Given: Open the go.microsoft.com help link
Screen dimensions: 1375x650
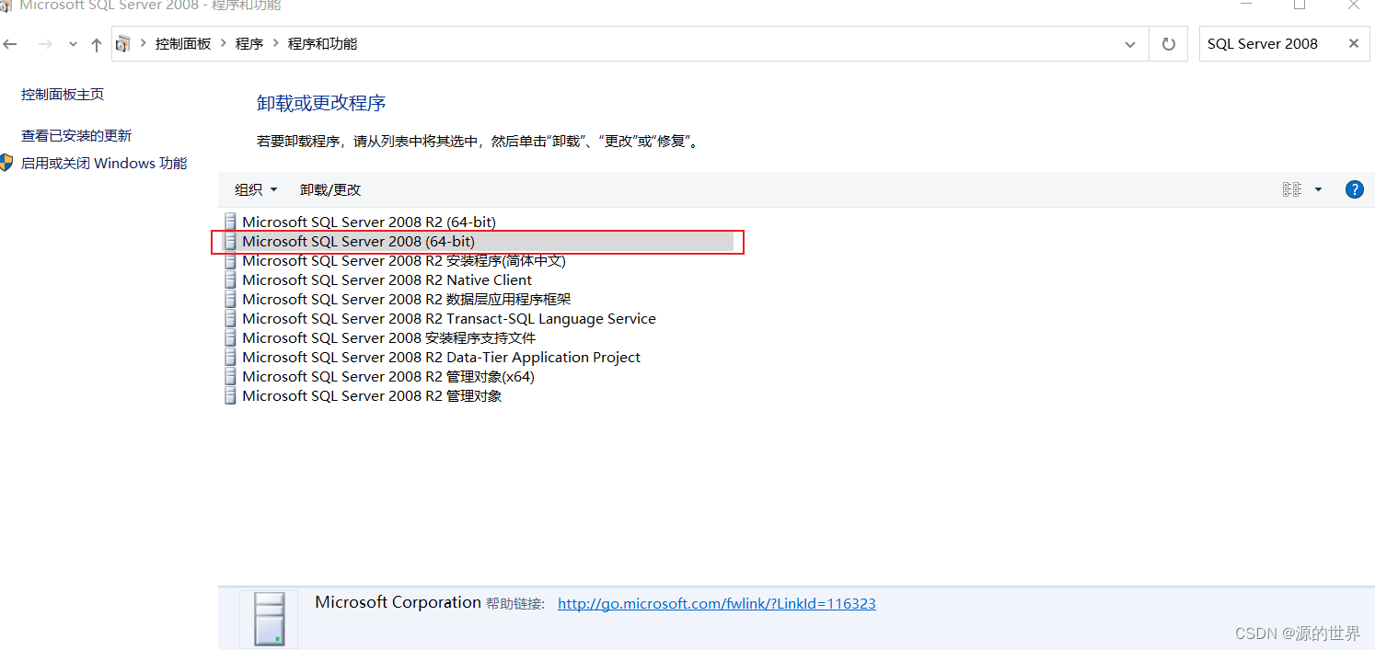Looking at the screenshot, I should pyautogui.click(x=717, y=604).
